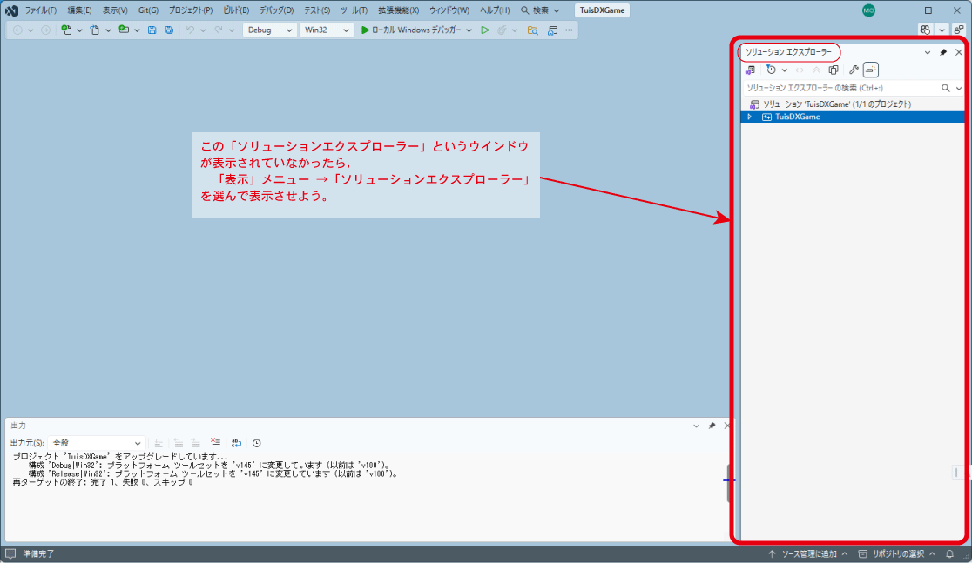Toggle the Solution Explorer preview selected items button

pos(872,70)
